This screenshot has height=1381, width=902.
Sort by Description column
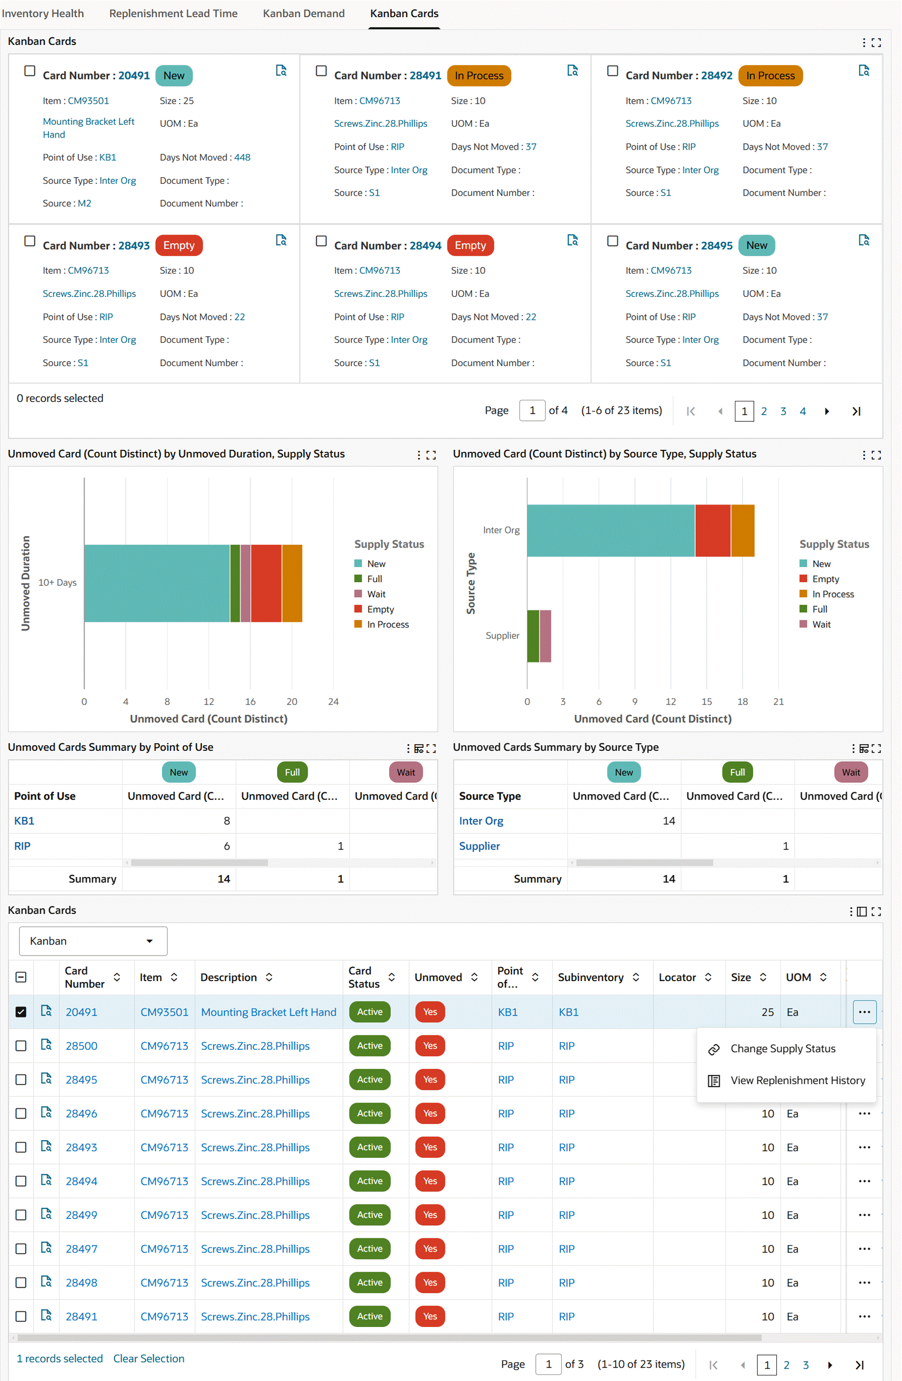coord(269,978)
